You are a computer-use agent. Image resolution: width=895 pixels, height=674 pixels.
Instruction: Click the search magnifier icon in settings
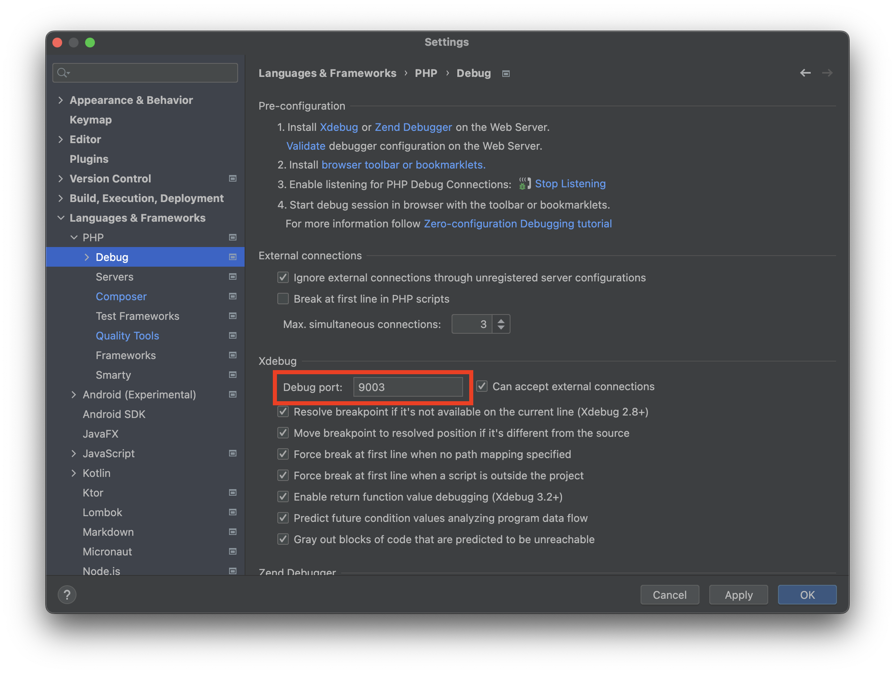(62, 73)
